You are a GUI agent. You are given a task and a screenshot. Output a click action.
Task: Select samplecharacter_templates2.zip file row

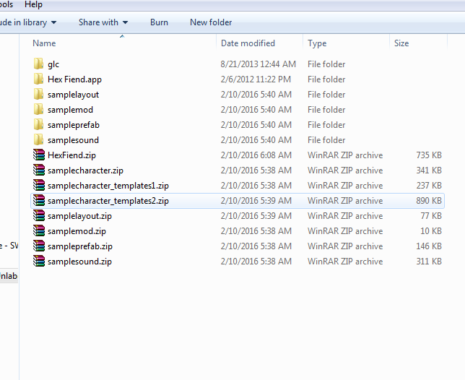pos(238,201)
